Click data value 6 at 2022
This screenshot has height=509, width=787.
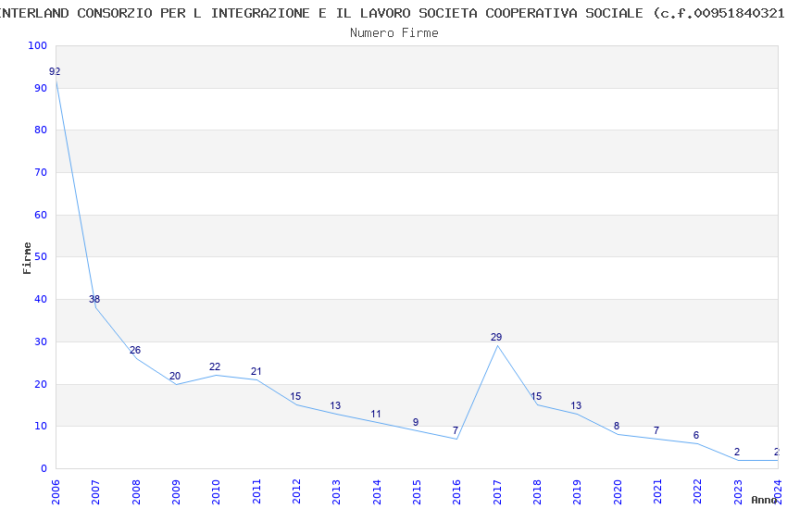[696, 435]
